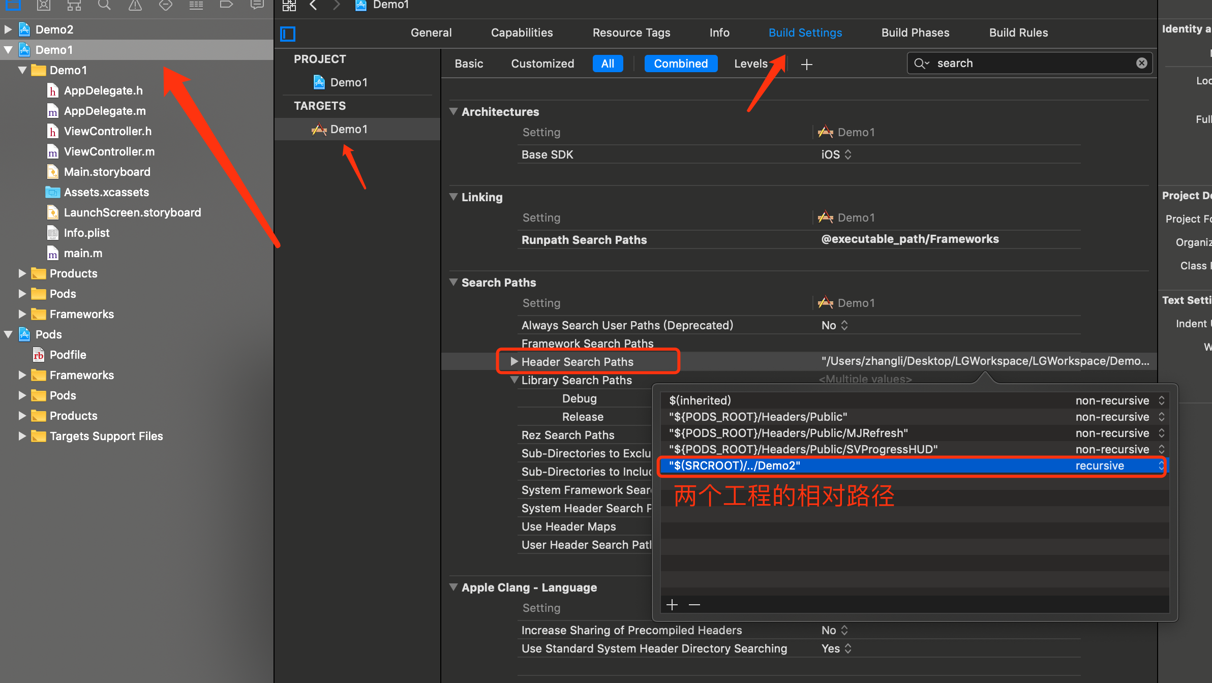Open Assets.xcassets catalog

click(x=106, y=192)
